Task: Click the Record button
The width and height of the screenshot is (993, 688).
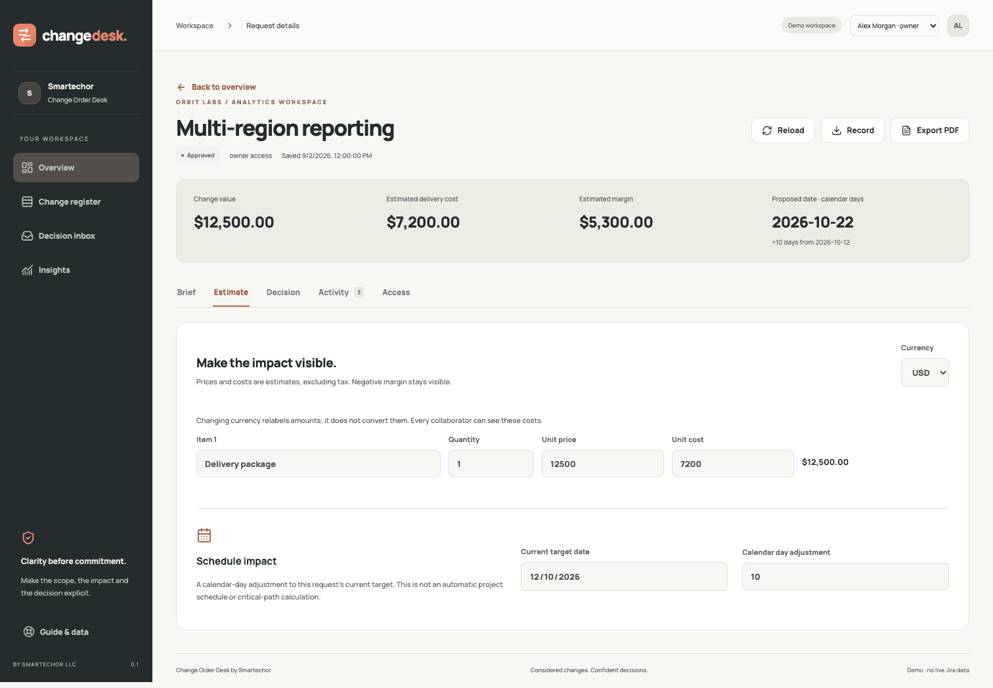Action: point(852,131)
